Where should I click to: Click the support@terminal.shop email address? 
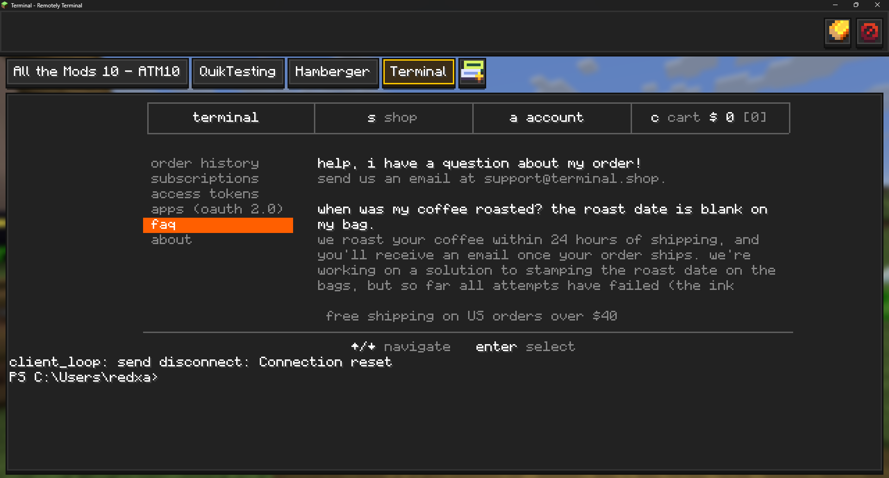[x=571, y=179]
